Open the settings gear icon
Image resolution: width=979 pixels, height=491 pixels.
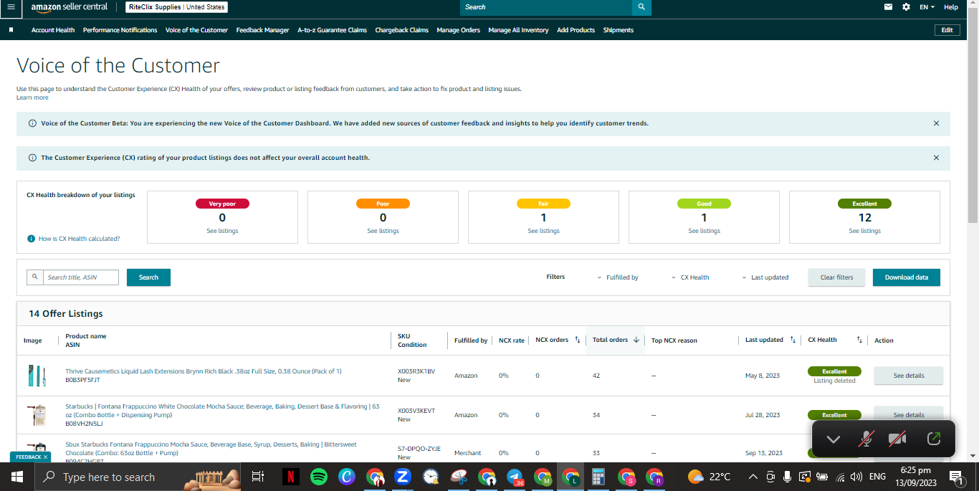907,7
